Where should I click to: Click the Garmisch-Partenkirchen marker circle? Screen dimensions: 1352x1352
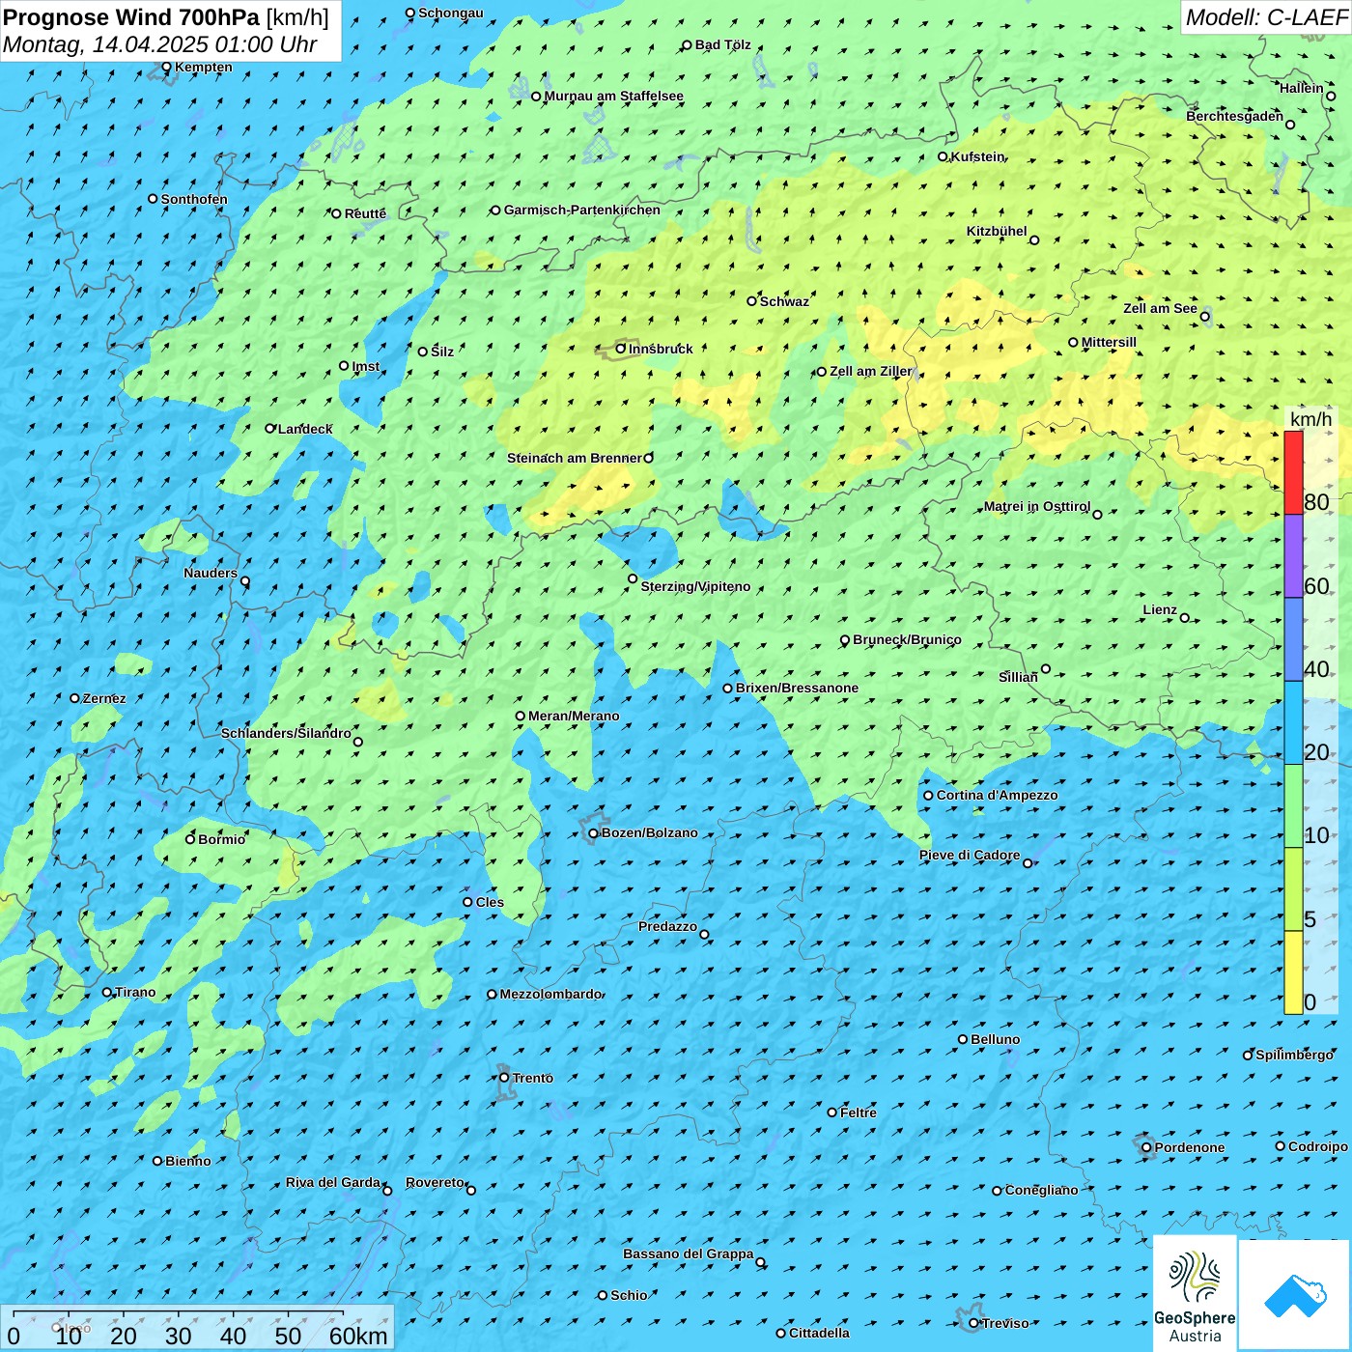tap(495, 211)
